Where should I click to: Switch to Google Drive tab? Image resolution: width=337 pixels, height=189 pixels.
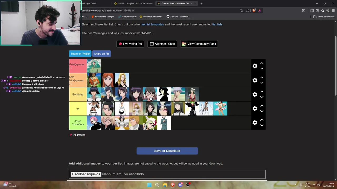tap(90, 3)
